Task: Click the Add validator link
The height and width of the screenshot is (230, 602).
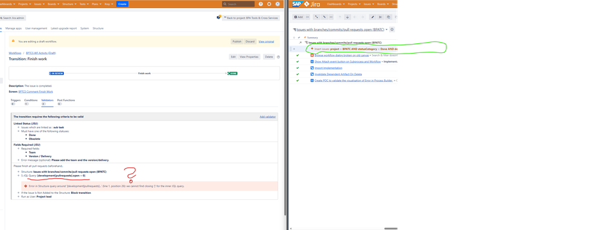Action: click(268, 117)
